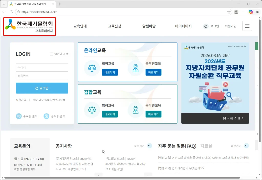Expand the browser tab search dropdown
Screen dimensions: 262x180
click(x=4, y=4)
